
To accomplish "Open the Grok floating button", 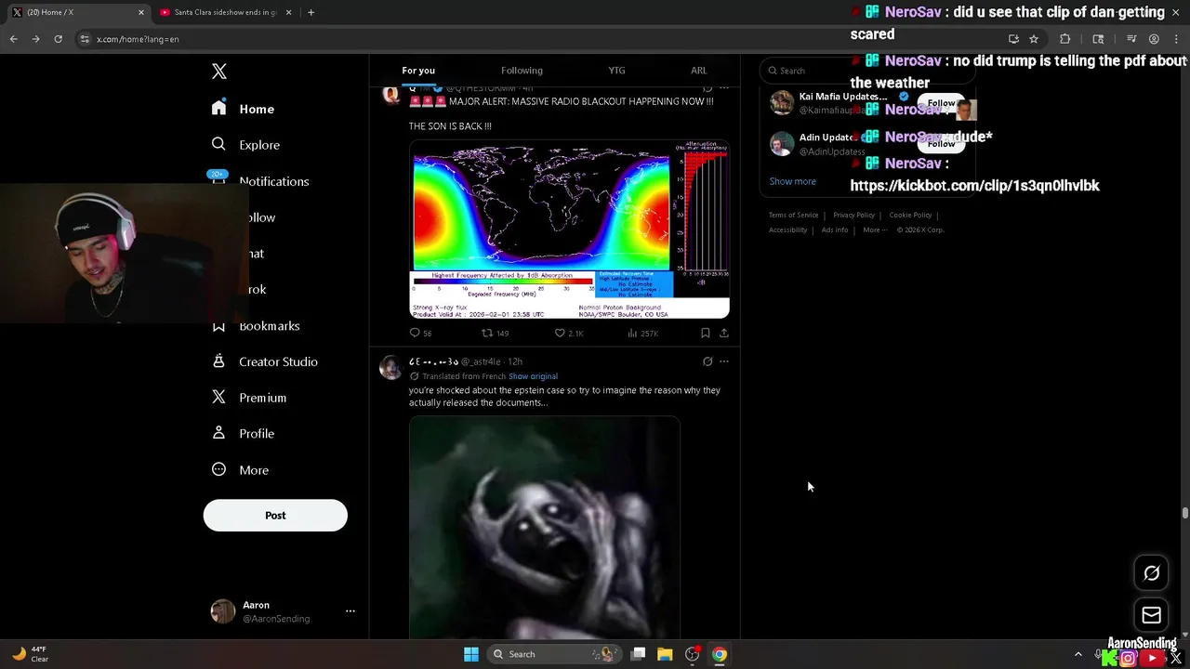I will click(x=1151, y=573).
